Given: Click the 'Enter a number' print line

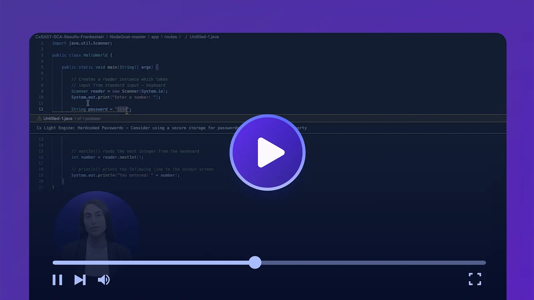Looking at the screenshot, I should pos(116,97).
